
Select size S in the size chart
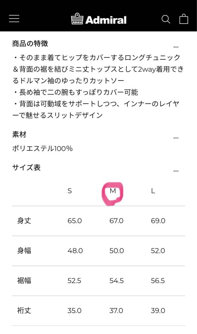tap(70, 191)
